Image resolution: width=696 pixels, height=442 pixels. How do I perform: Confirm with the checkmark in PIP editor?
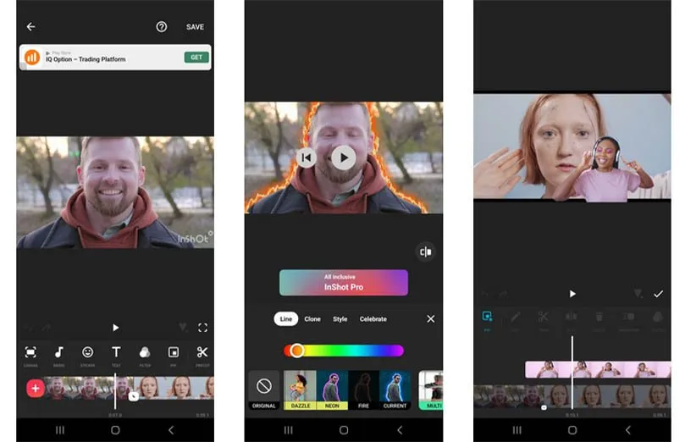click(658, 294)
